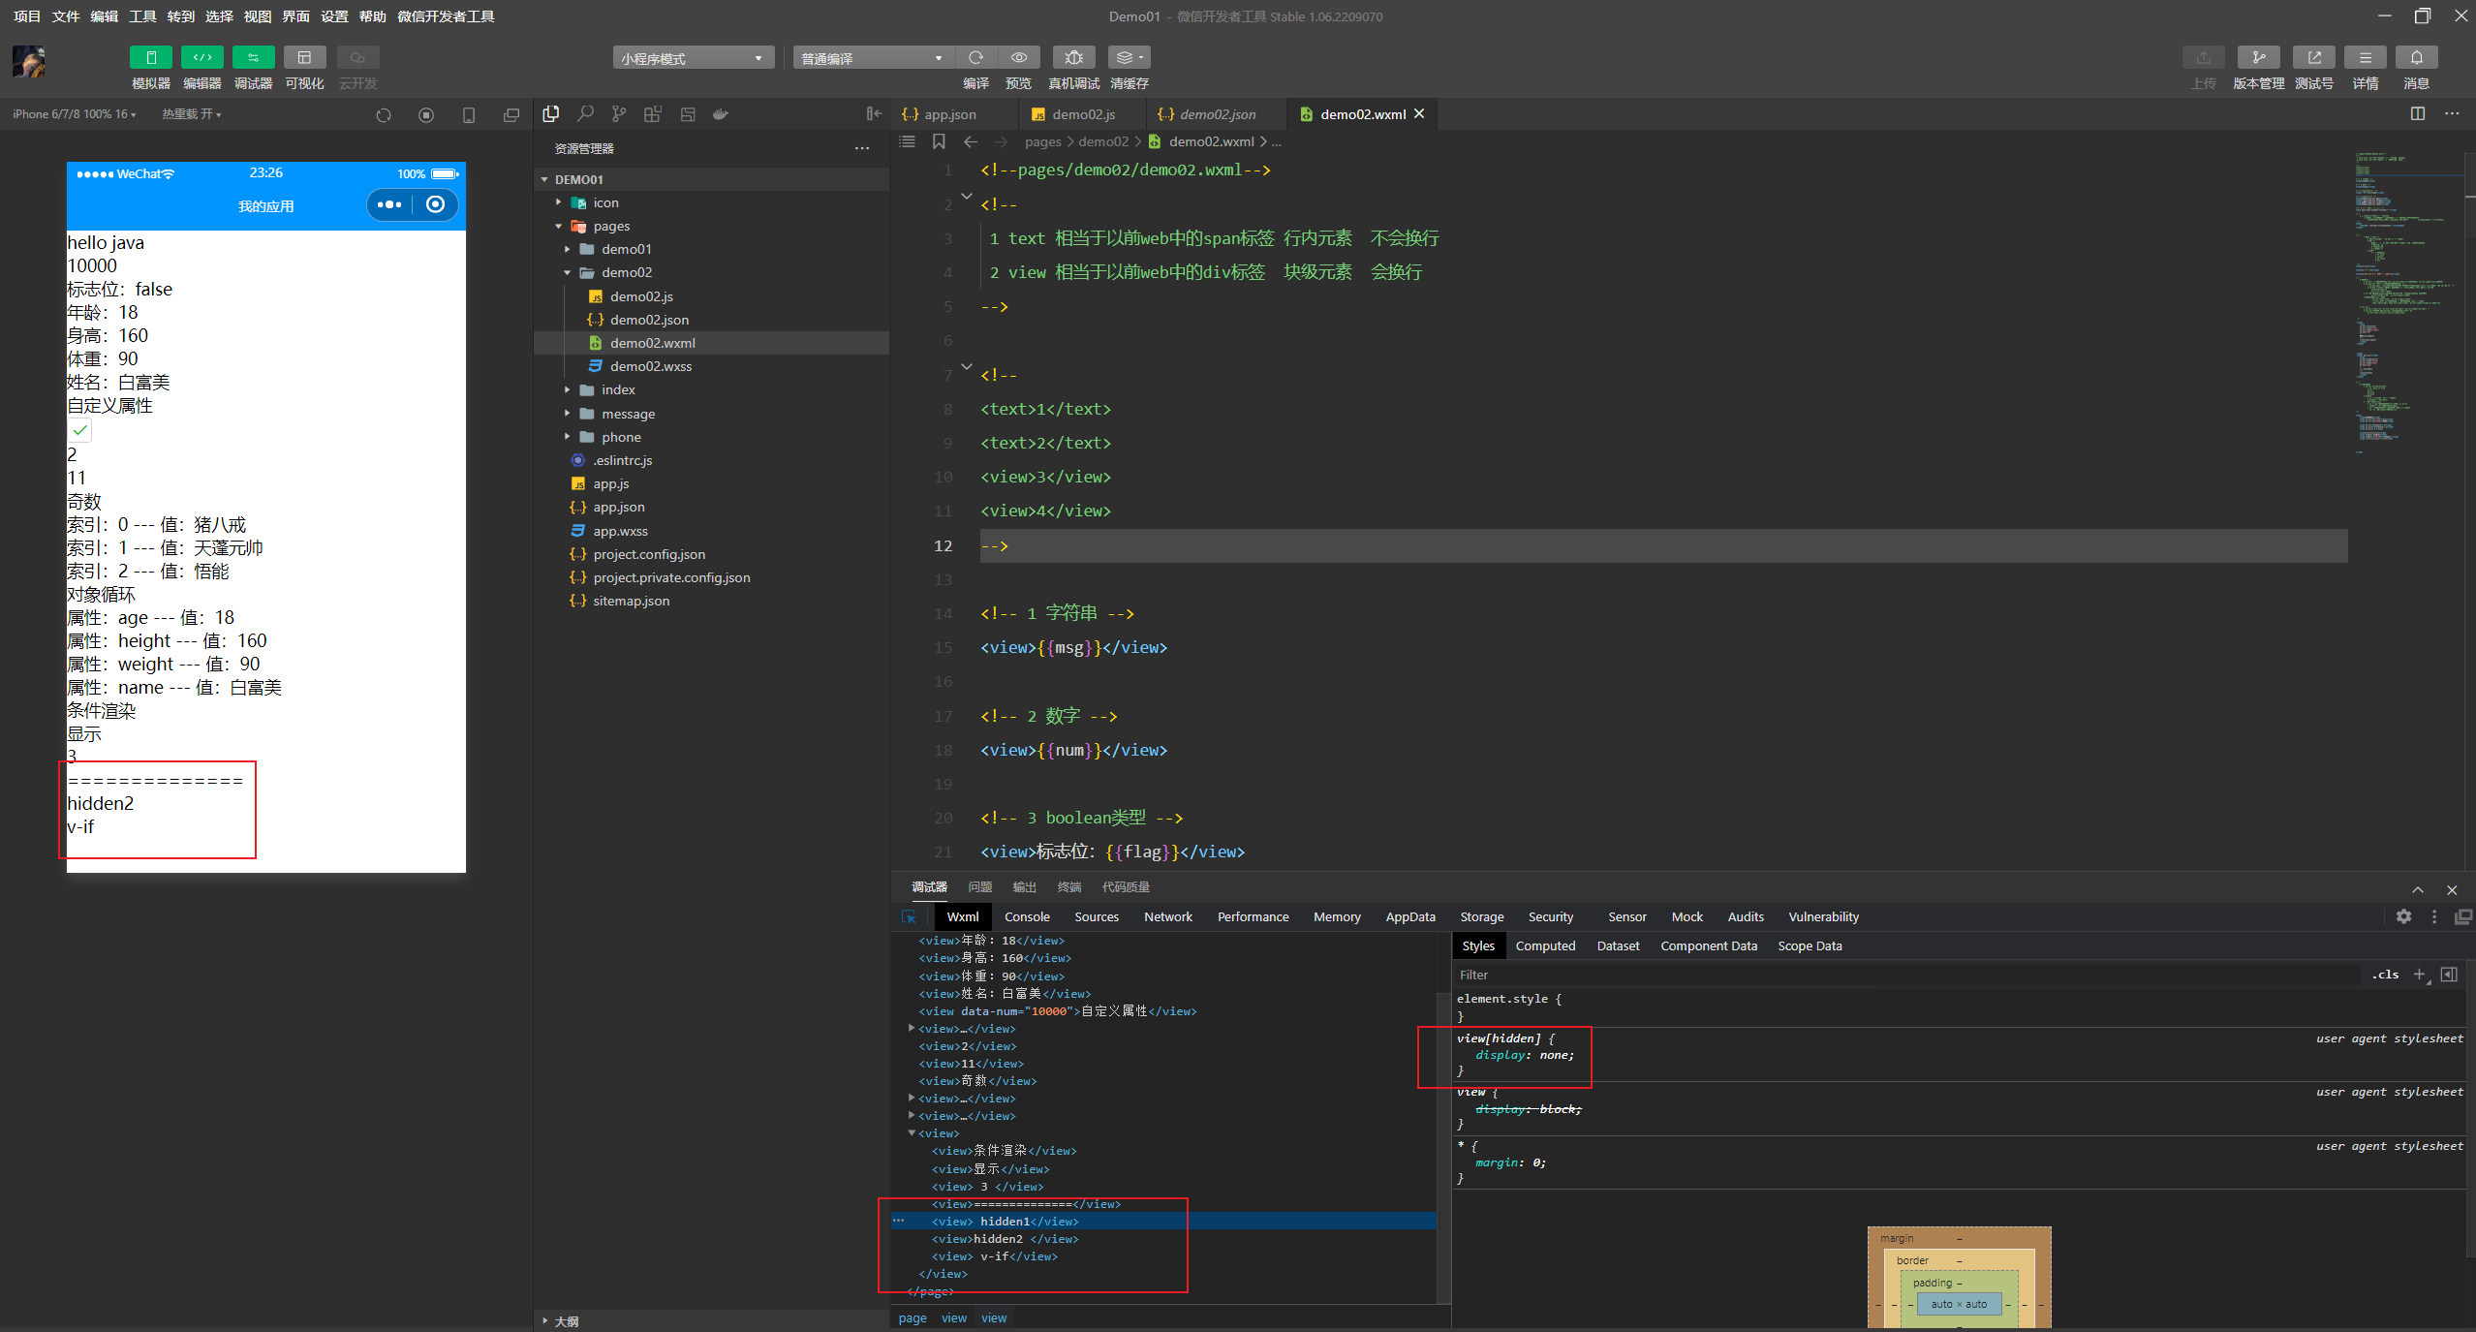Open the extensions icon in editor sidebar
The image size is (2476, 1332).
coord(653,114)
